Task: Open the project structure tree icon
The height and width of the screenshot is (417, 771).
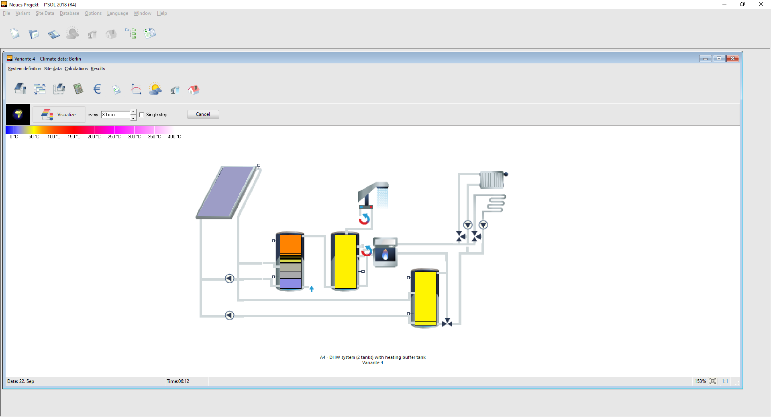Action: click(x=130, y=33)
